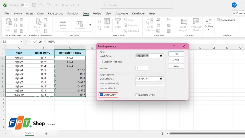
Task: Select the Stocks data type
Action: pyautogui.click(x=63, y=25)
